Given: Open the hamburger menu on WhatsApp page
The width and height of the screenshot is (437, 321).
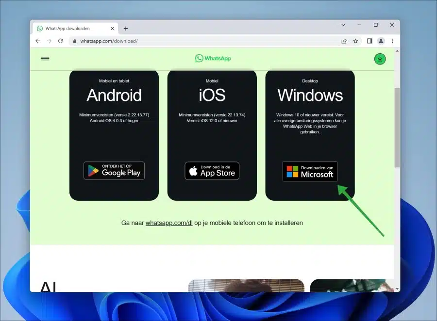Looking at the screenshot, I should click(45, 59).
